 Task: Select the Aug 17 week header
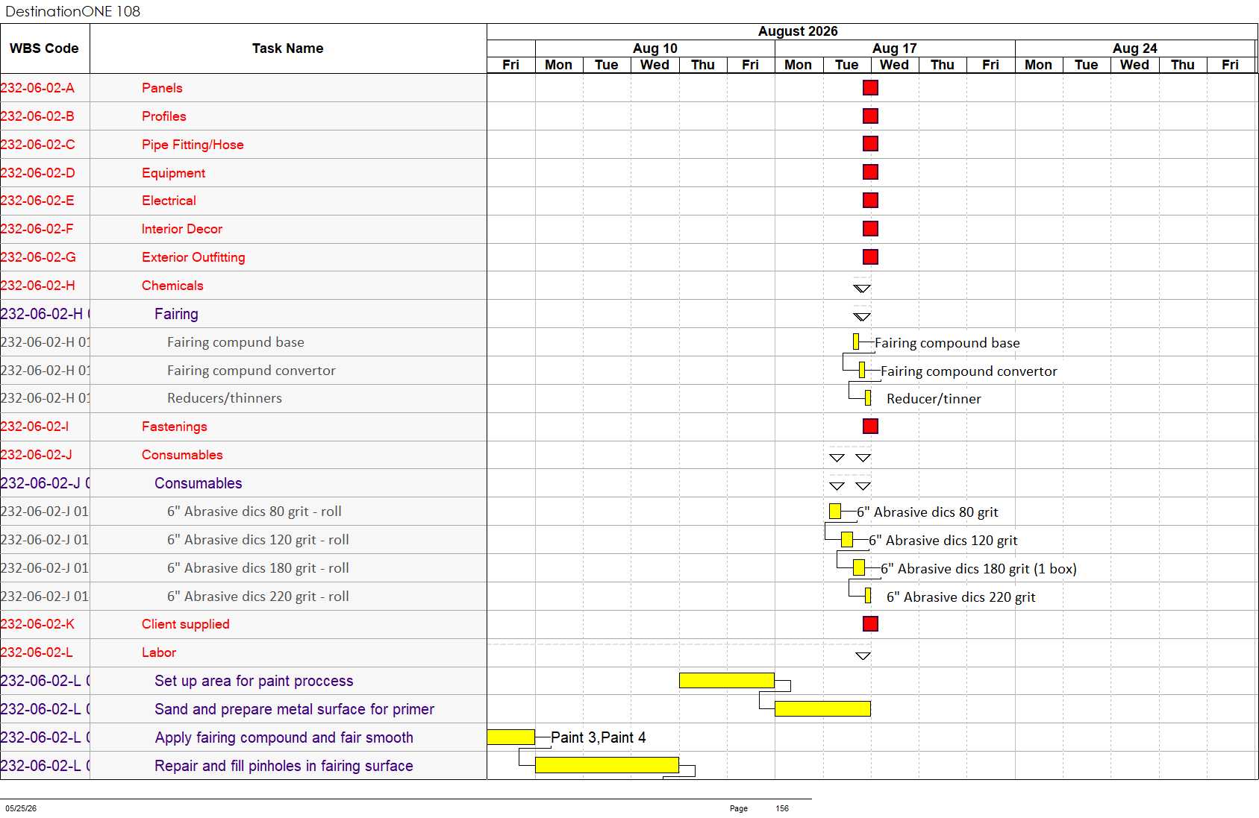895,48
